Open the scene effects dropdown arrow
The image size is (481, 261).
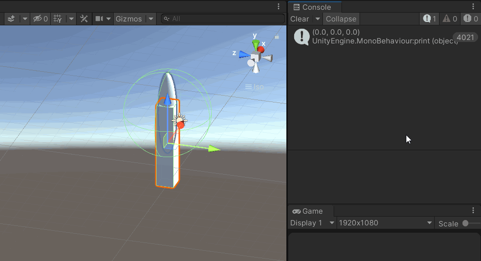pos(25,19)
